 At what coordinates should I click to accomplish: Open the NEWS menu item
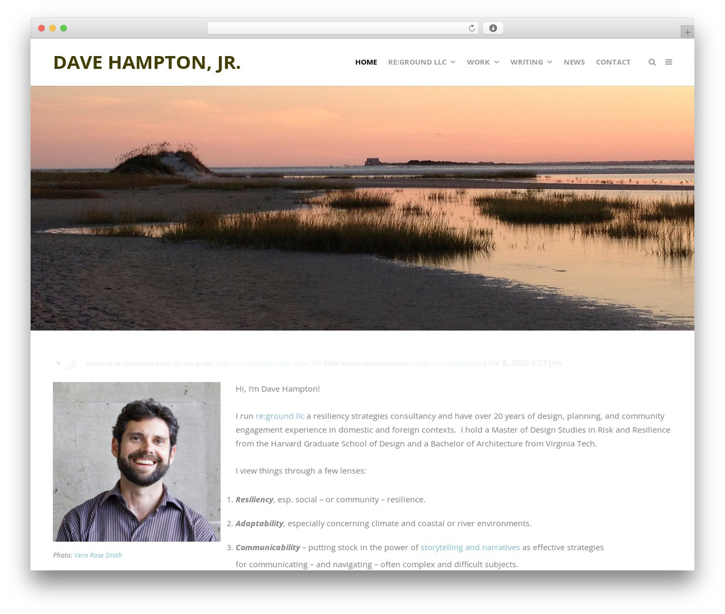pyautogui.click(x=574, y=62)
